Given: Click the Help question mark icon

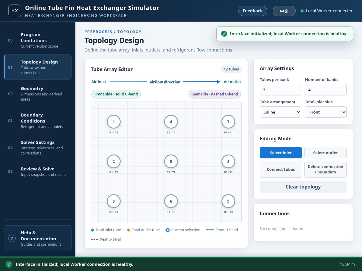Looking at the screenshot, I should [x=12, y=238].
